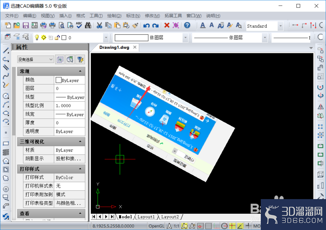Image resolution: width=326 pixels, height=230 pixels.
Task: Select the Line draw tool in left toolbar
Action: coord(6,50)
